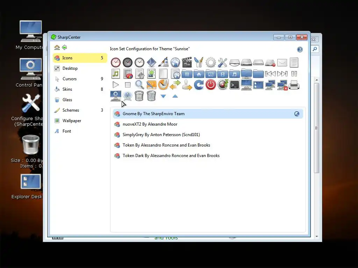Click the sleep icon with green Zs
The image size is (358, 268).
pos(223,84)
